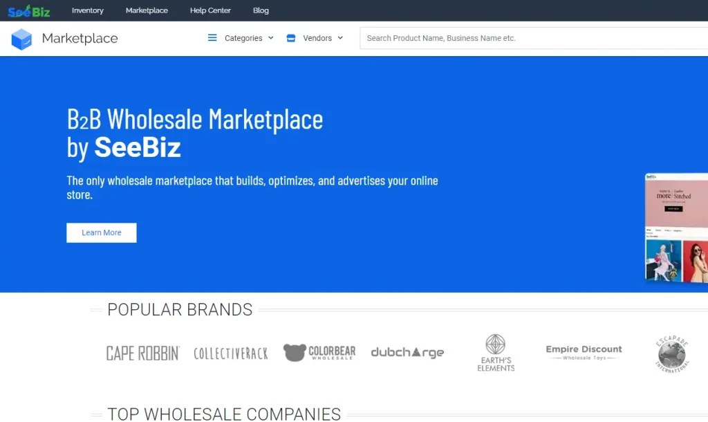This screenshot has height=422, width=708.
Task: Click the Learn More button
Action: click(x=101, y=232)
